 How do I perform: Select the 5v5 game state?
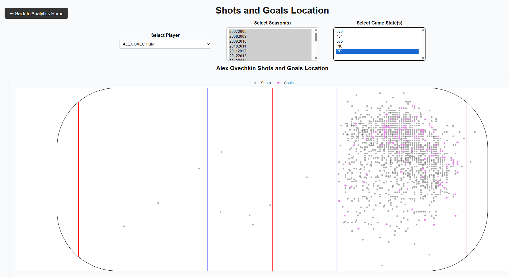point(340,41)
